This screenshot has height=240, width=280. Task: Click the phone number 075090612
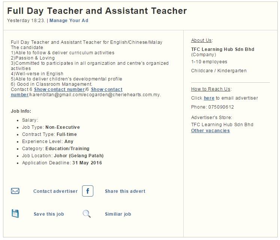(221, 107)
